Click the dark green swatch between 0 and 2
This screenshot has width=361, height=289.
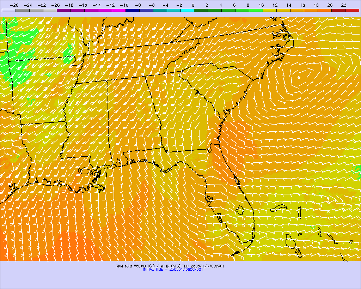tap(201, 10)
